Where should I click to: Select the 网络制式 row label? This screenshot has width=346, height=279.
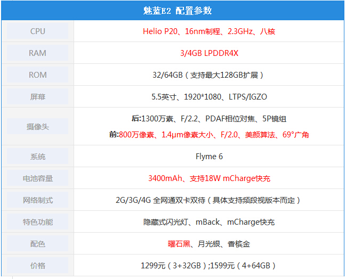(x=38, y=200)
